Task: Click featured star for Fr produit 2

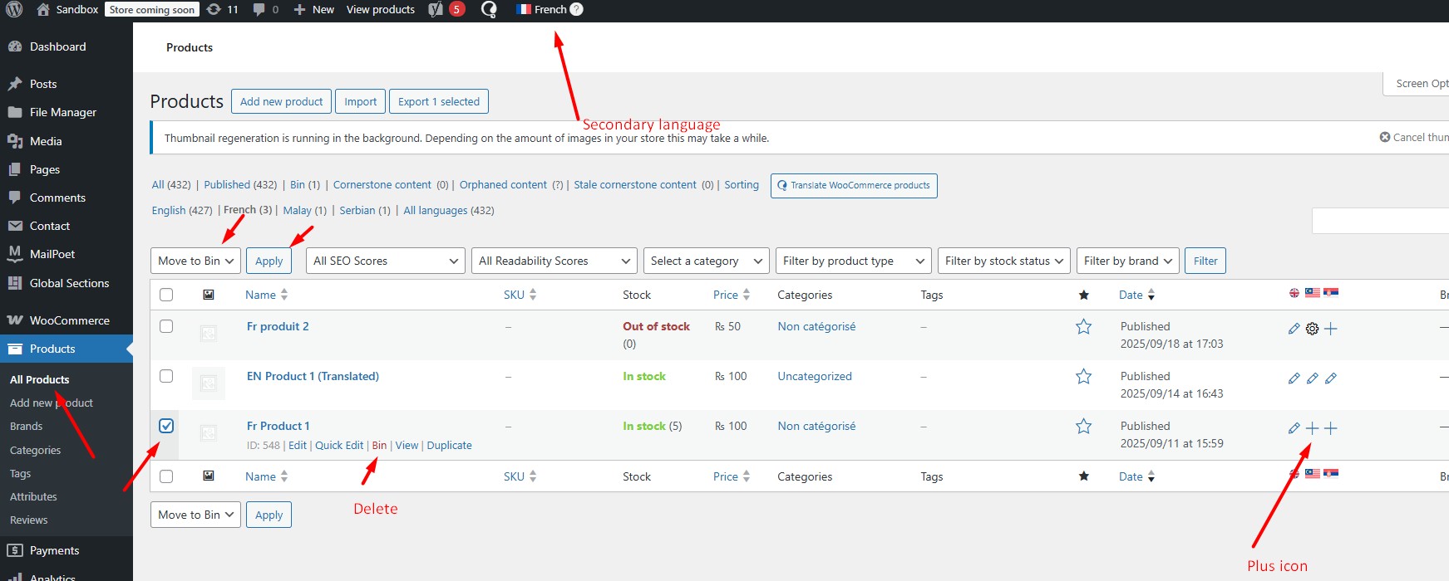Action: [1083, 327]
